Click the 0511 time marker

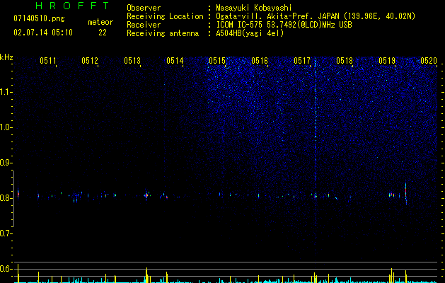[47, 61]
